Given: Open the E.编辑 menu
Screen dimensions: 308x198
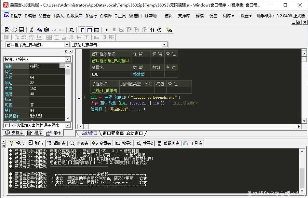Looking at the screenshot, I should (x=30, y=16).
